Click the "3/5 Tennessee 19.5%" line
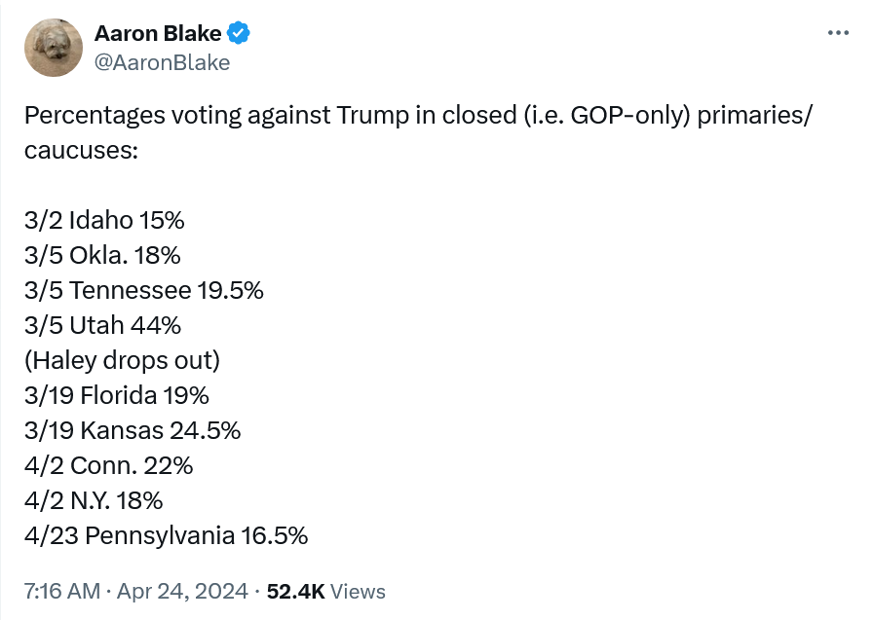Image resolution: width=874 pixels, height=620 pixels. [x=143, y=290]
